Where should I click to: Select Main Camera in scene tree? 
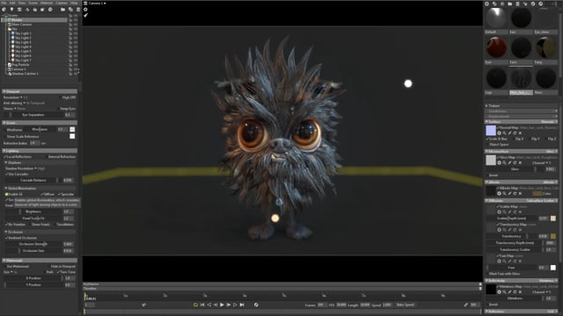click(21, 25)
